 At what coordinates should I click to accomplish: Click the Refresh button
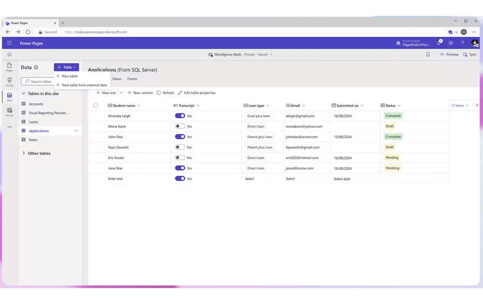tap(165, 93)
